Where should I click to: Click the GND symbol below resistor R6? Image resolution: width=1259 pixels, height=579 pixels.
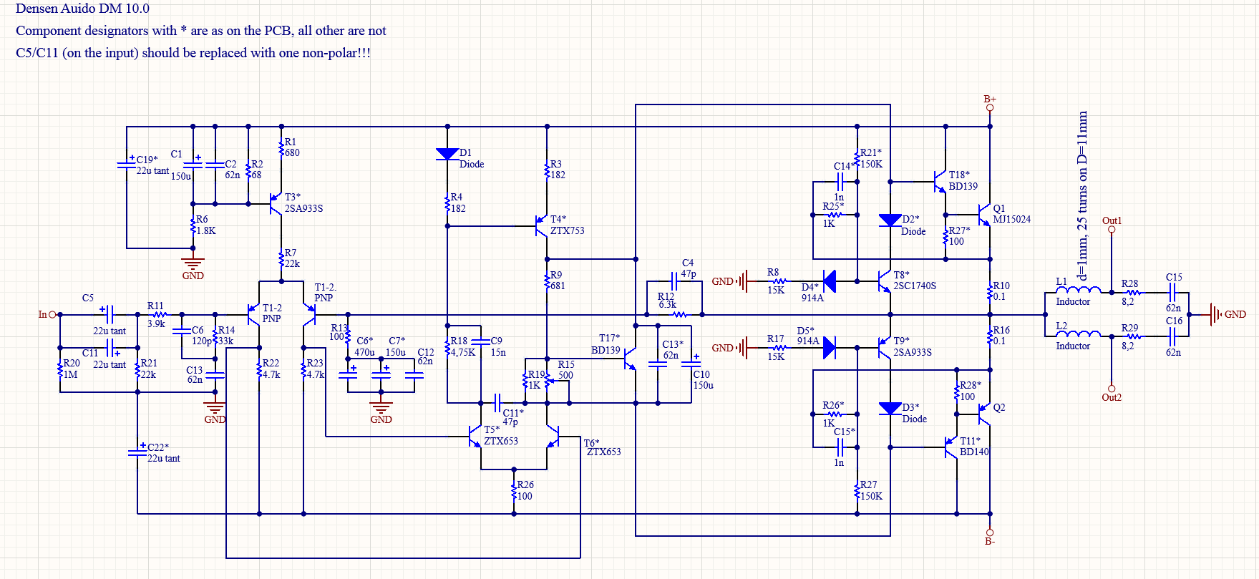pyautogui.click(x=193, y=263)
